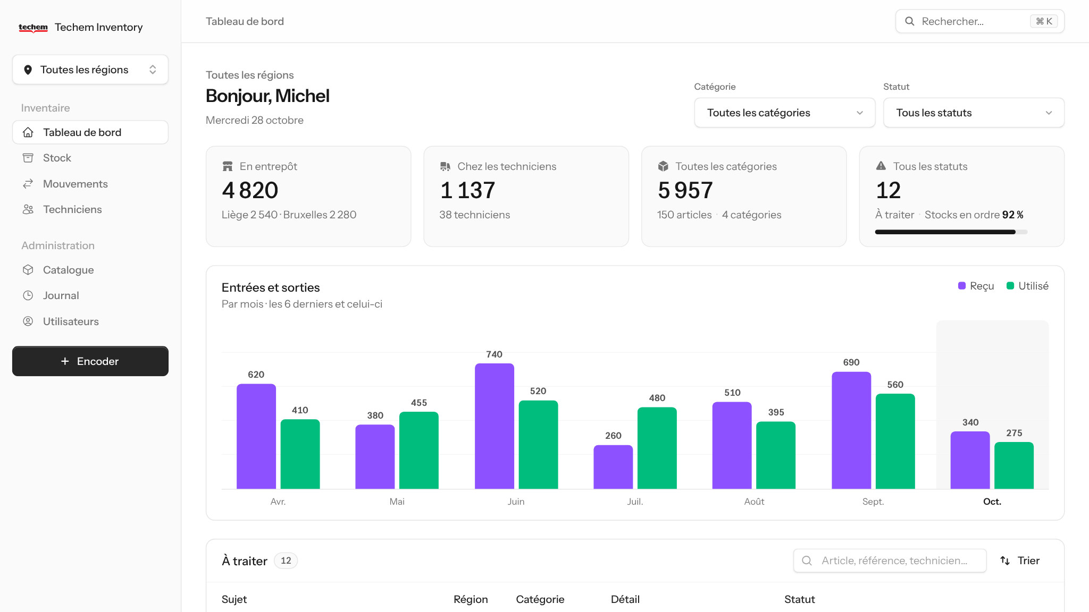Go to the Mouvements page
The height and width of the screenshot is (612, 1089).
point(90,184)
